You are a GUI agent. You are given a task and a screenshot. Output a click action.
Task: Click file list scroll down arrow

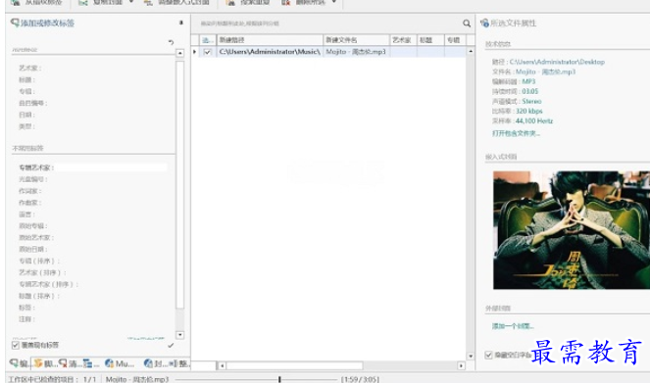click(x=471, y=356)
